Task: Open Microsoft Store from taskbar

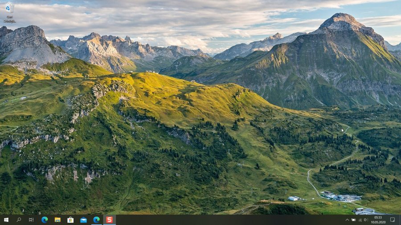Action: [x=70, y=220]
